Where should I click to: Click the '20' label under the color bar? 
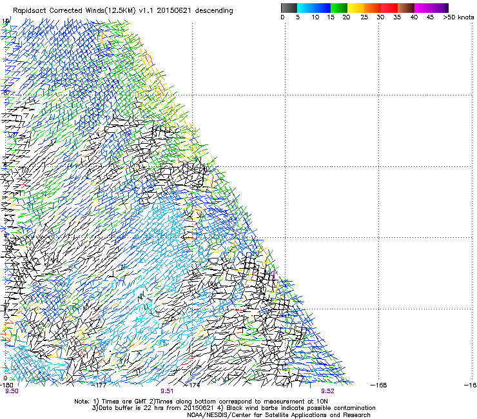click(346, 17)
